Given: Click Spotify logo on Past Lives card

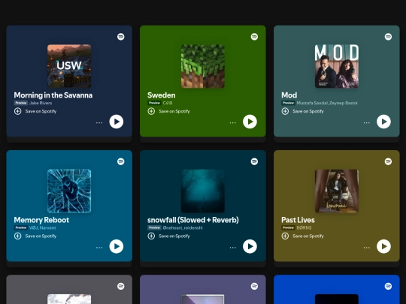Looking at the screenshot, I should tap(388, 161).
